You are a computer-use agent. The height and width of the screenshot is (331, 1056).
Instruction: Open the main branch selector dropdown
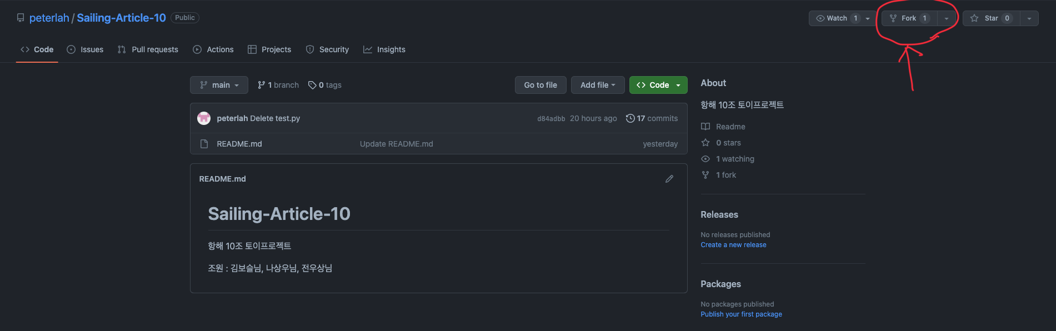pos(219,85)
